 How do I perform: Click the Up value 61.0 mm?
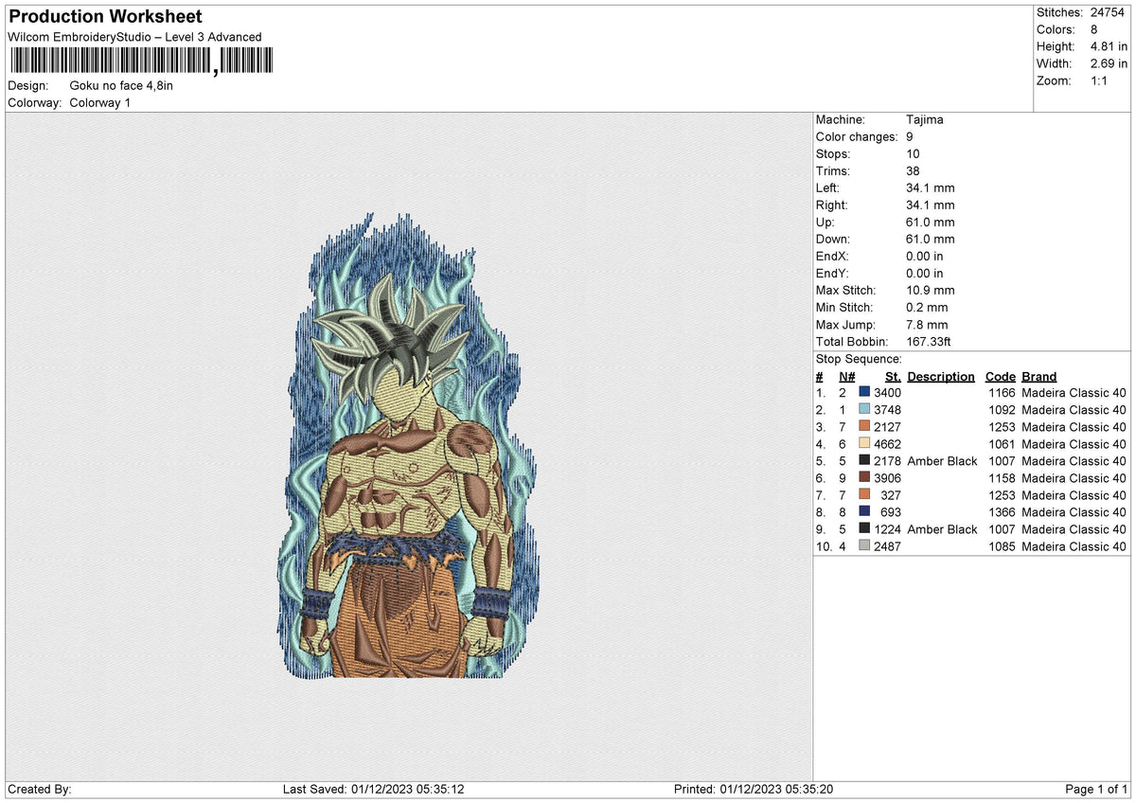930,222
